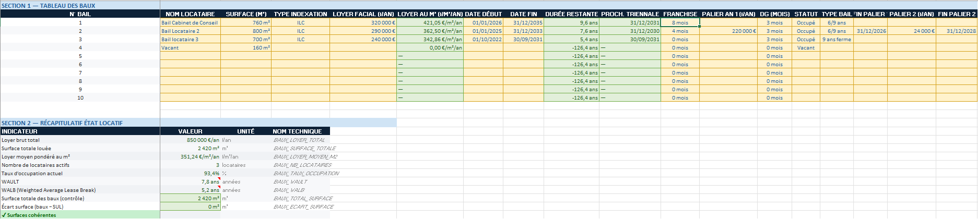Select the BAUX_WAULT technical name cell
Screen dimensions: 978x219
[x=300, y=181]
